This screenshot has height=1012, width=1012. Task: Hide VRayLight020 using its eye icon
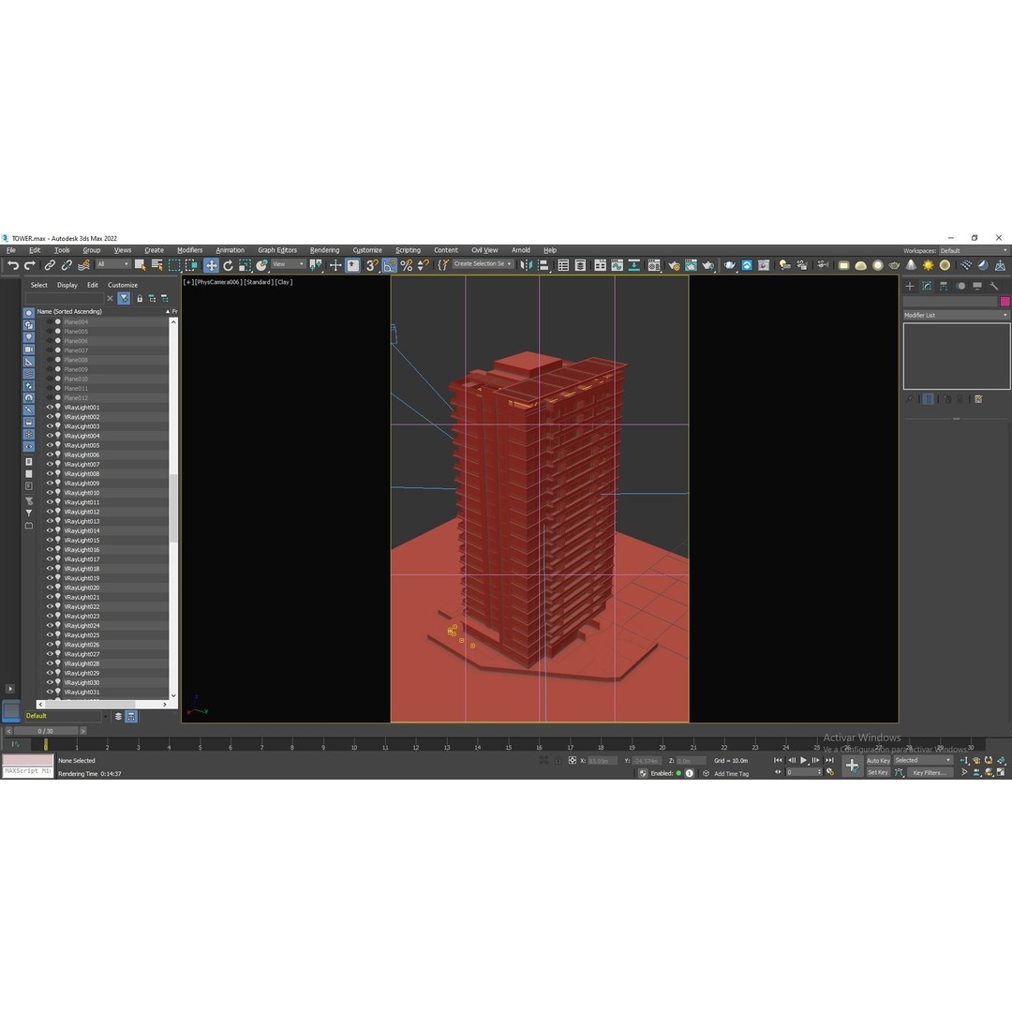tap(50, 588)
